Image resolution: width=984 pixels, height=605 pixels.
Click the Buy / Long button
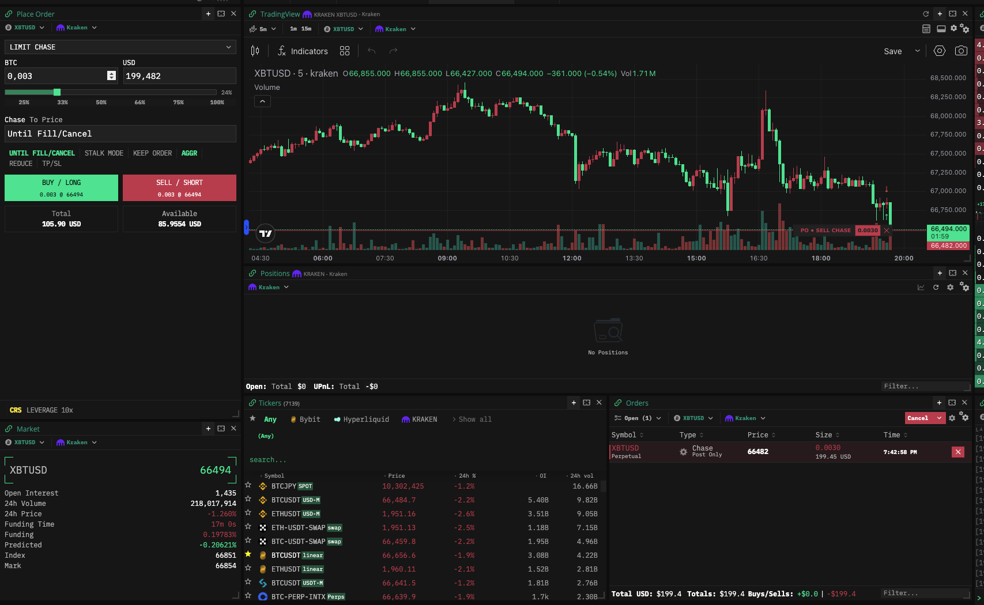(x=61, y=188)
